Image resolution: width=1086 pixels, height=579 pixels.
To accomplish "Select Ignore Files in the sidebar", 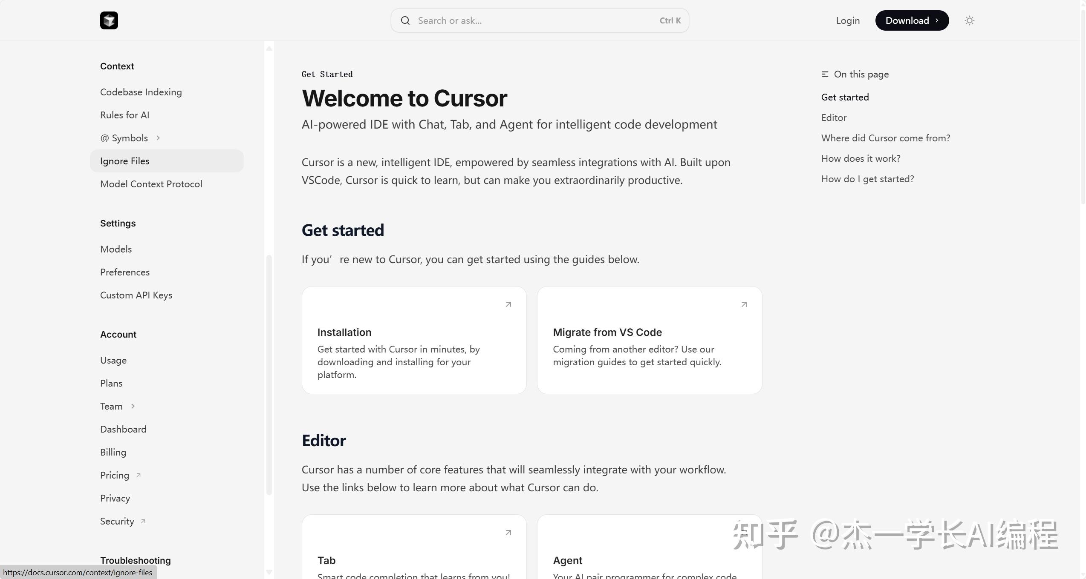I will (124, 161).
